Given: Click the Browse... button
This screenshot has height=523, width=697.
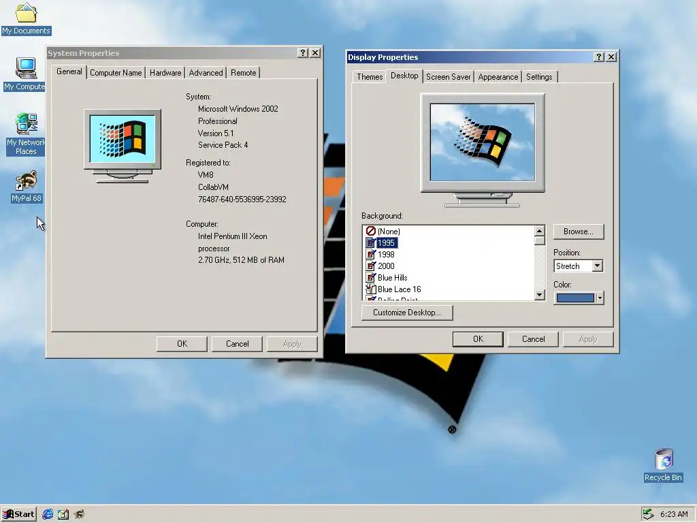Looking at the screenshot, I should click(x=579, y=232).
